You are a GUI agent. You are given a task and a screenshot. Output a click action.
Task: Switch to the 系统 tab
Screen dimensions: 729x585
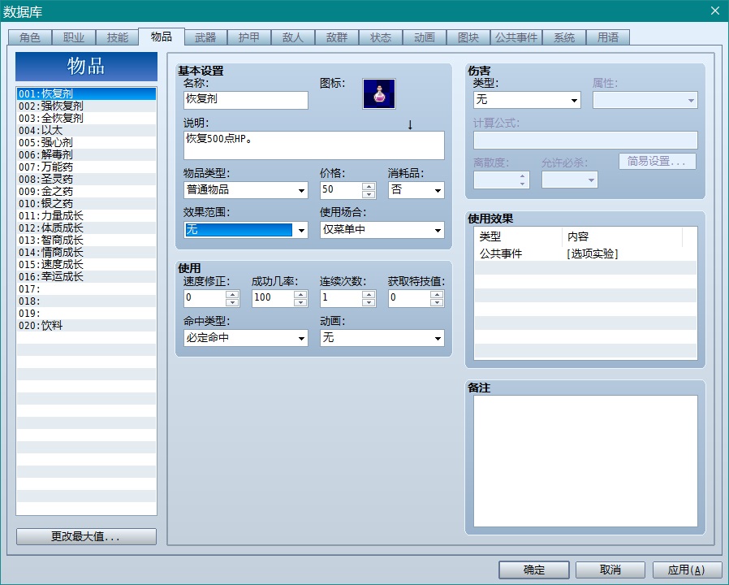tap(564, 37)
